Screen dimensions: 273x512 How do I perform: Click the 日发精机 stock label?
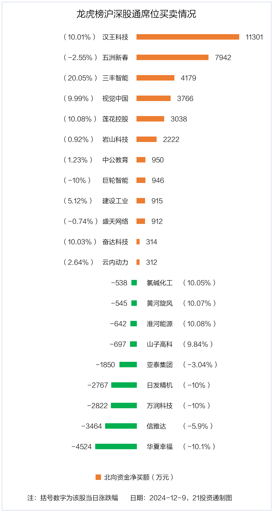[160, 385]
